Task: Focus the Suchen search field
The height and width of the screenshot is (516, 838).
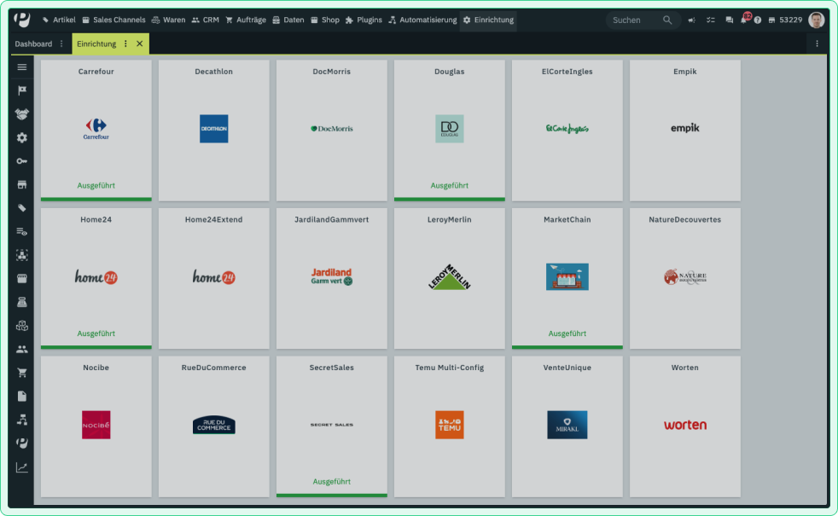Action: (x=636, y=20)
